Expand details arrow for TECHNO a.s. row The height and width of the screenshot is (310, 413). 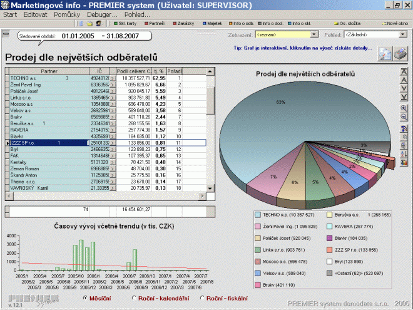tap(113, 78)
